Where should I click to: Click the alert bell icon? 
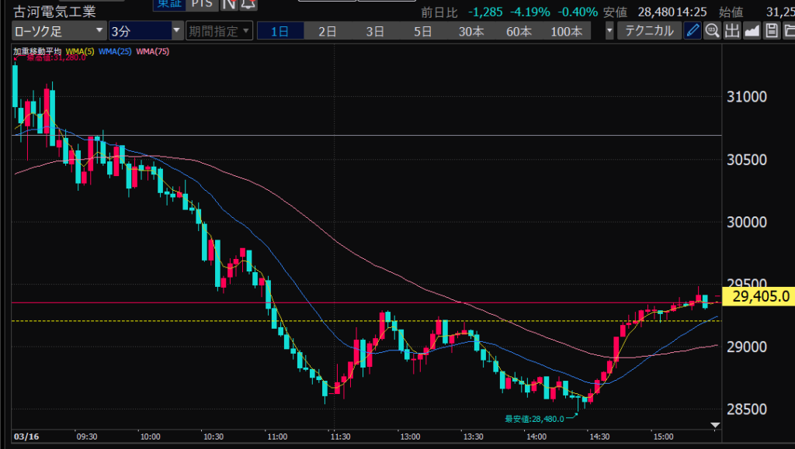coord(247,5)
